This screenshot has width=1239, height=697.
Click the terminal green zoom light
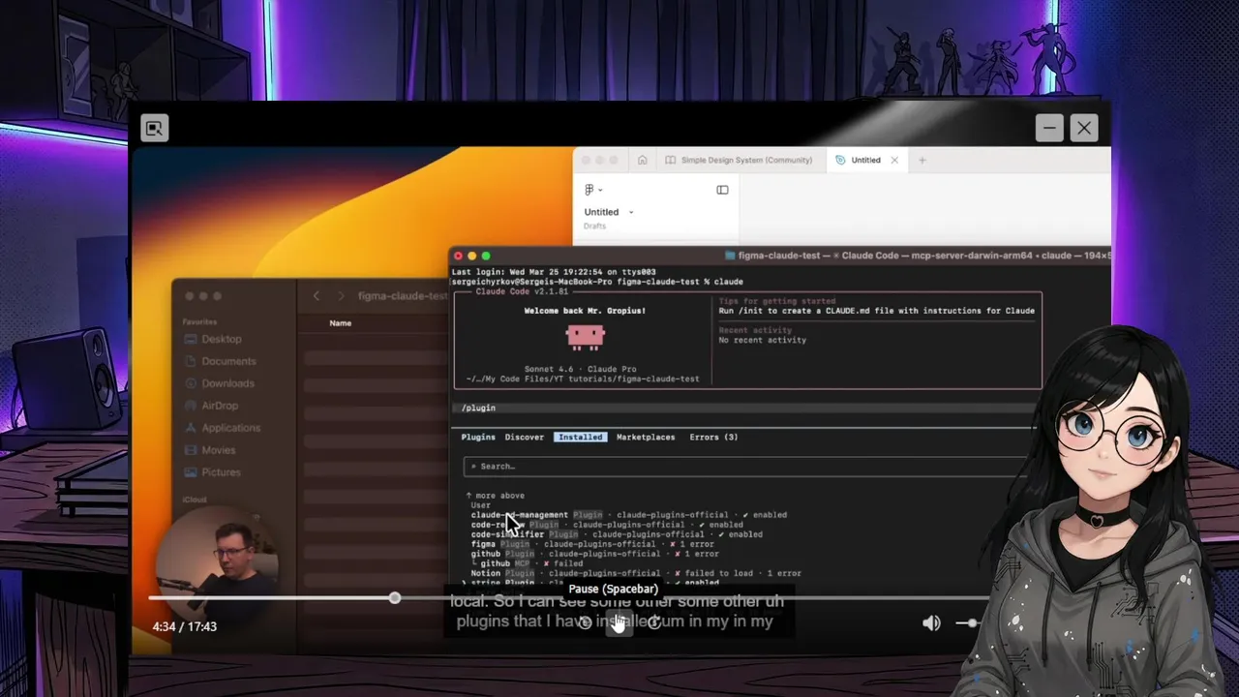point(486,256)
